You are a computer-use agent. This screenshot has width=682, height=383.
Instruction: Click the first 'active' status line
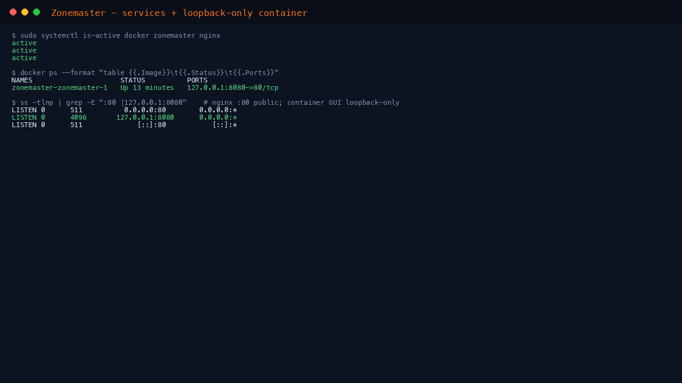(24, 43)
